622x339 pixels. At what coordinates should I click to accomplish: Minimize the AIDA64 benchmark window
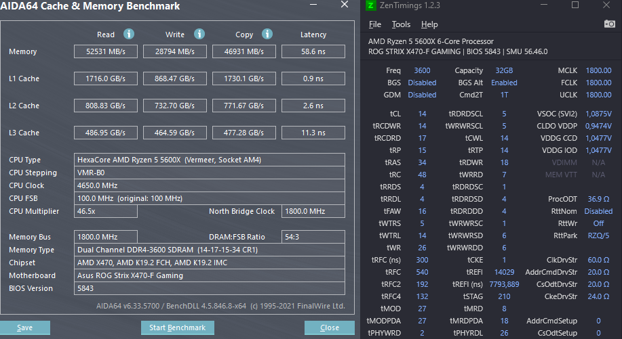313,5
